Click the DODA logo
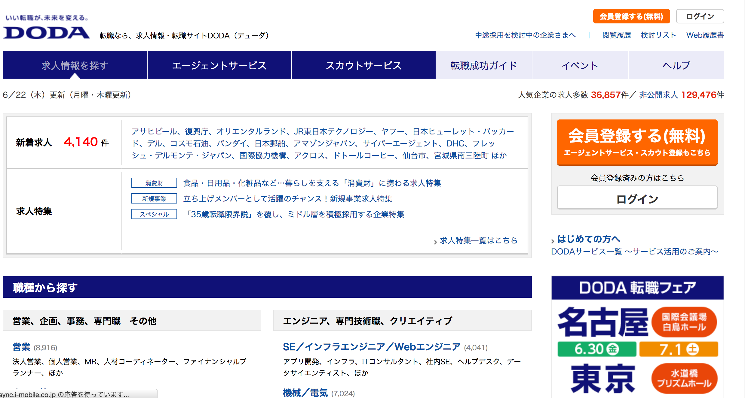745x398 pixels. [x=47, y=32]
